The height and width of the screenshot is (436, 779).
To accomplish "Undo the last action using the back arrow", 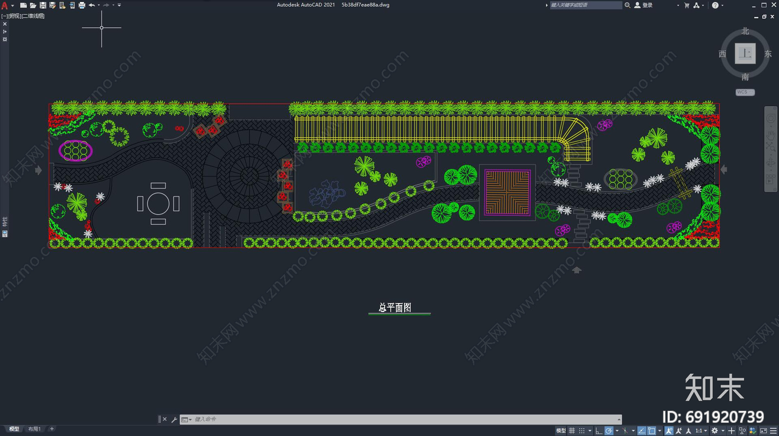I will point(92,5).
